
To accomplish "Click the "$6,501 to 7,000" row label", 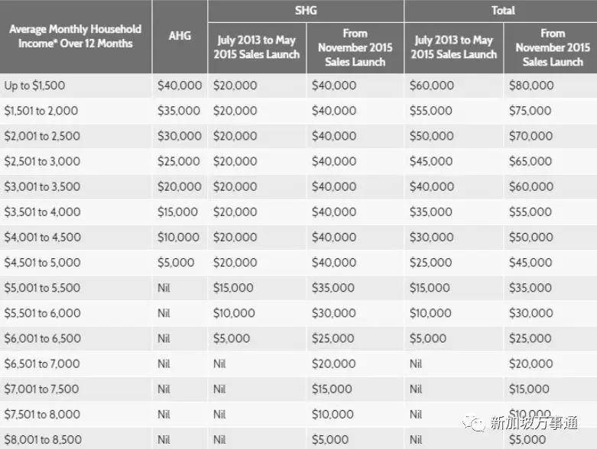I will pos(42,363).
